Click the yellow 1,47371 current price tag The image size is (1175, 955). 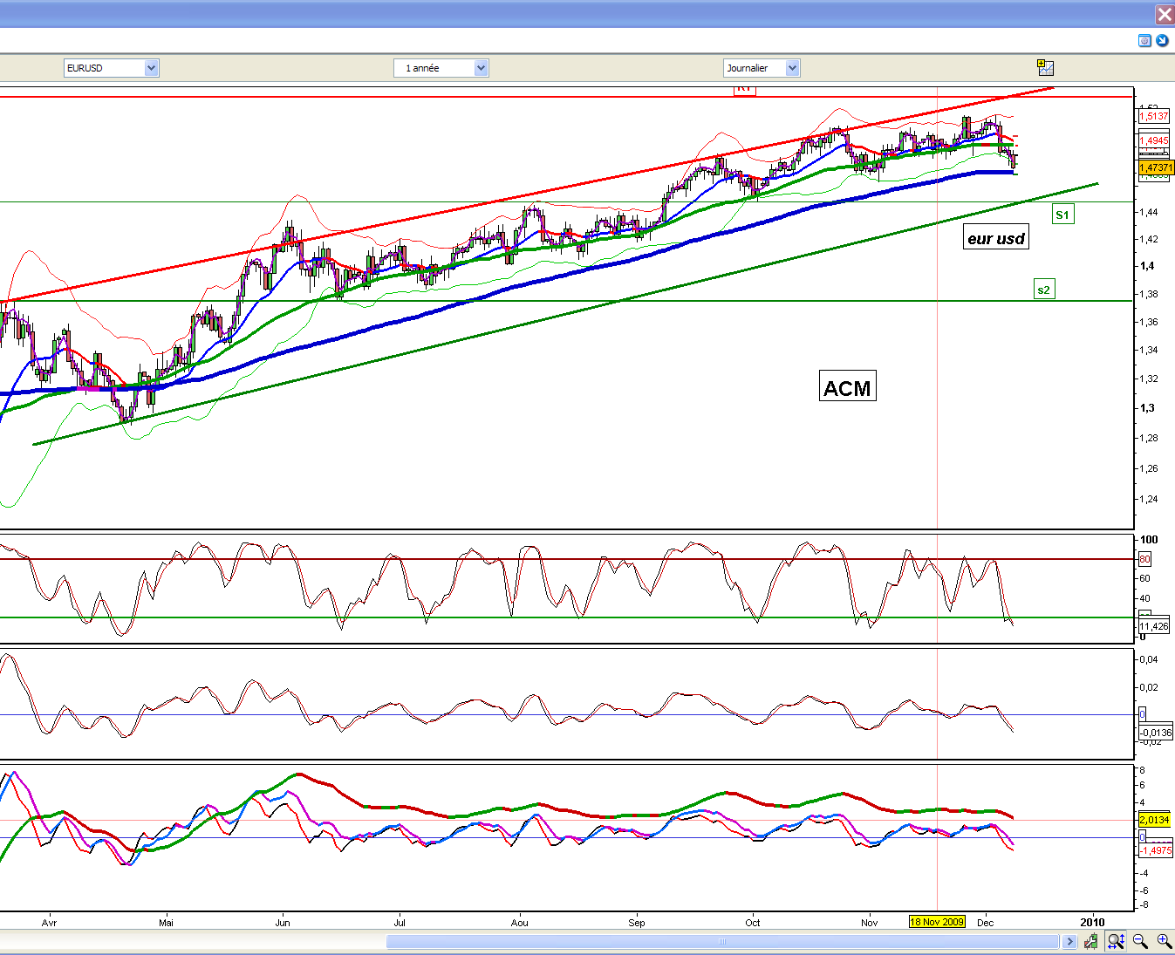point(1156,167)
